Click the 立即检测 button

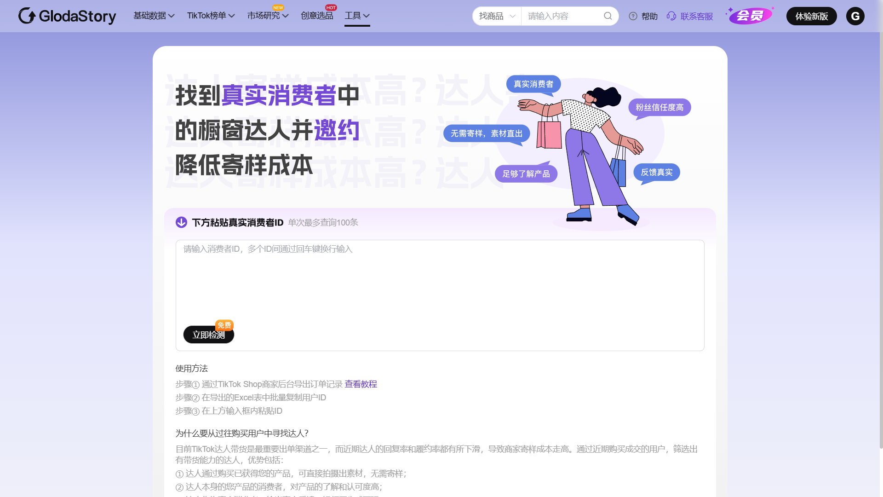pos(208,335)
